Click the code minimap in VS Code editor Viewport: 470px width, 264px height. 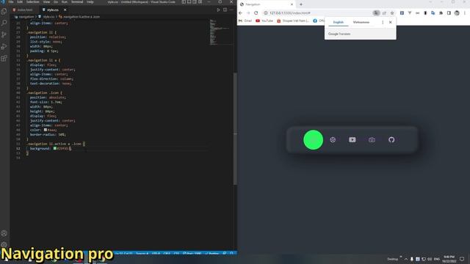[x=221, y=32]
